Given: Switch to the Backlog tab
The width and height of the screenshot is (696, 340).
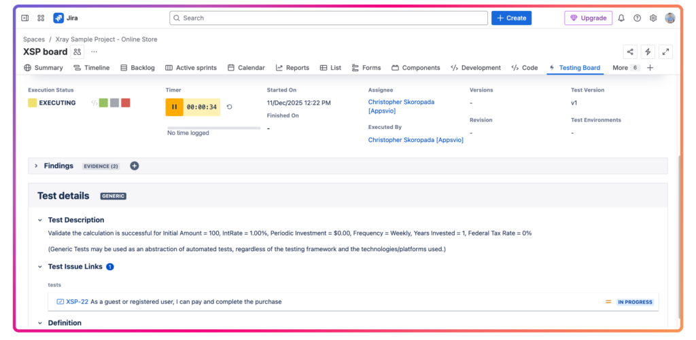Looking at the screenshot, I should coord(137,68).
